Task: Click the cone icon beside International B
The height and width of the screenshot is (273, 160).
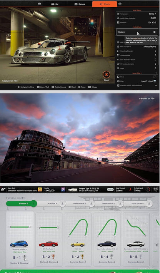Action: (92, 203)
